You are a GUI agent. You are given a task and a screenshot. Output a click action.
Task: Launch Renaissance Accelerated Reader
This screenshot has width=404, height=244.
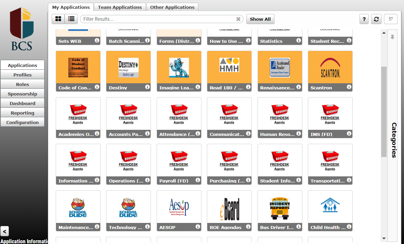(x=280, y=71)
